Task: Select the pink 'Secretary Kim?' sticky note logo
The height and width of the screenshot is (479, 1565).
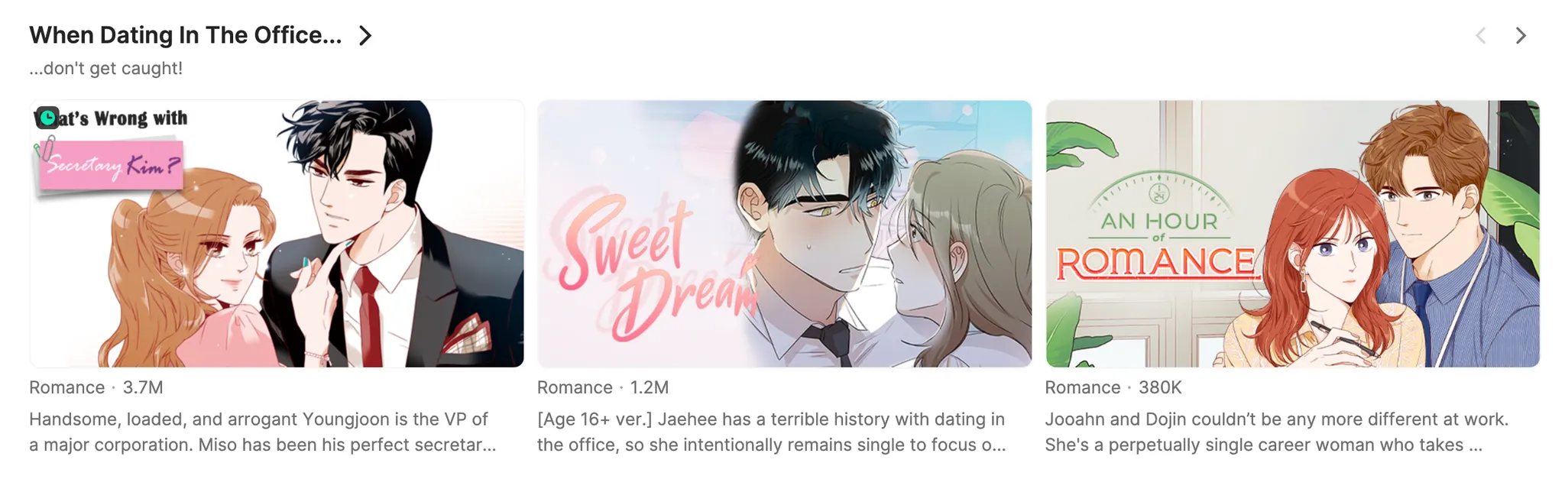Action: [x=109, y=165]
